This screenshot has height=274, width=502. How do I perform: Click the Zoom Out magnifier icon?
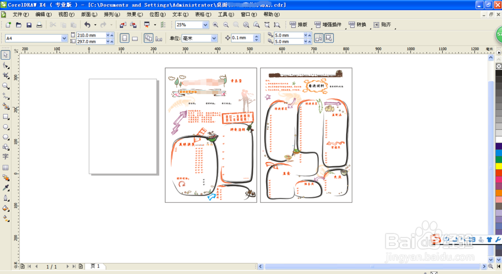tap(226, 25)
